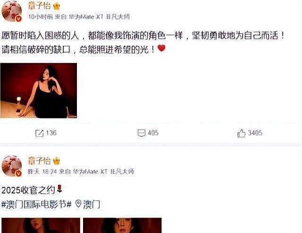Open the right photo thumbnail in the second post
This screenshot has width=302, height=233.
[x=122, y=225]
